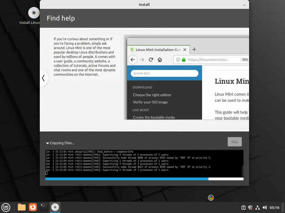Viewport: 285px width, 213px height.
Task: Open the sound volume tray icon
Action: [x=265, y=207]
